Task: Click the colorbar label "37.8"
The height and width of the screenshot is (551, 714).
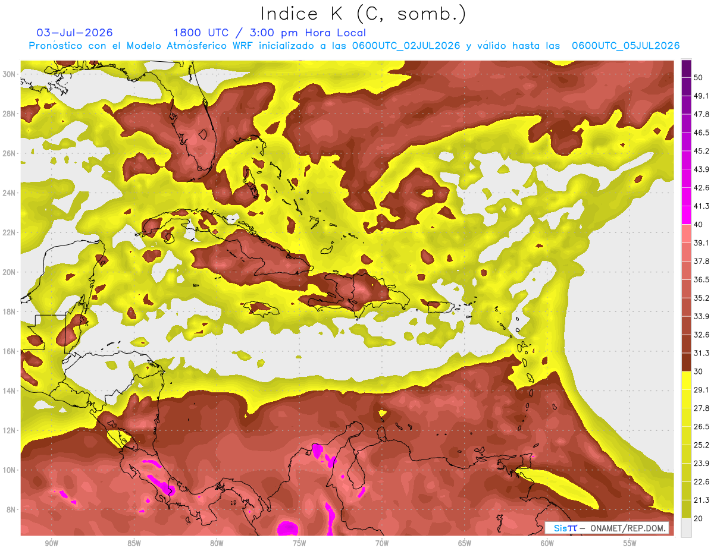Action: point(702,261)
